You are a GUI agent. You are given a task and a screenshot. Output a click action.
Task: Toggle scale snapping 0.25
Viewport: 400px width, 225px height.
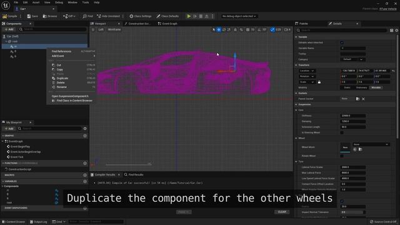pyautogui.click(x=272, y=29)
